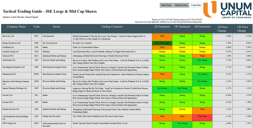Click Kumba's Neutral 1W sentiment cell
The height and width of the screenshot is (128, 253).
pos(182,110)
